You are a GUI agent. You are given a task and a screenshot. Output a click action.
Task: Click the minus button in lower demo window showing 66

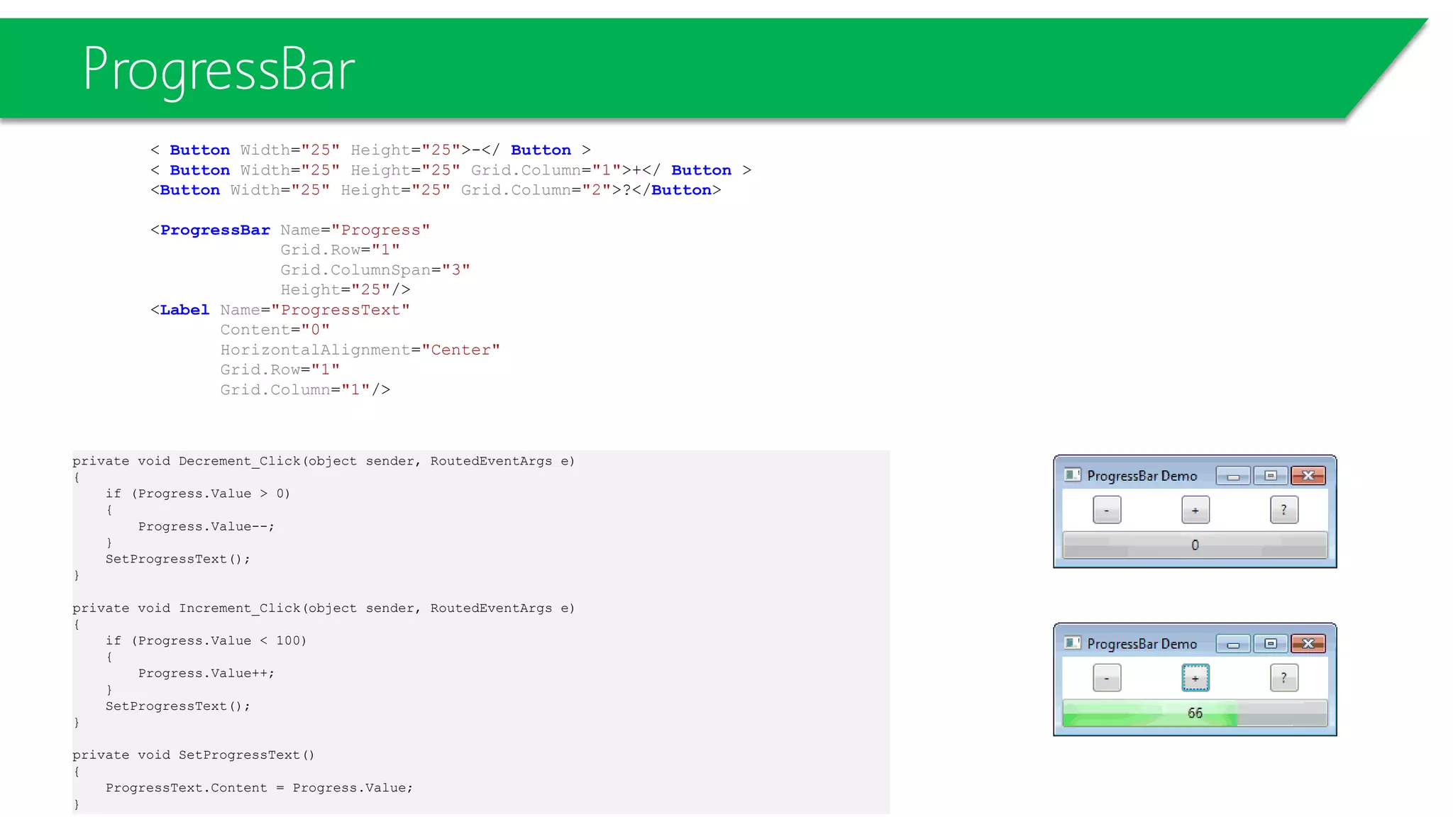pos(1107,678)
